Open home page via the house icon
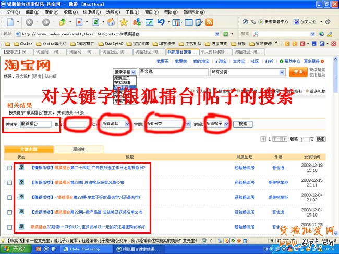339x254 pixels. point(111,22)
